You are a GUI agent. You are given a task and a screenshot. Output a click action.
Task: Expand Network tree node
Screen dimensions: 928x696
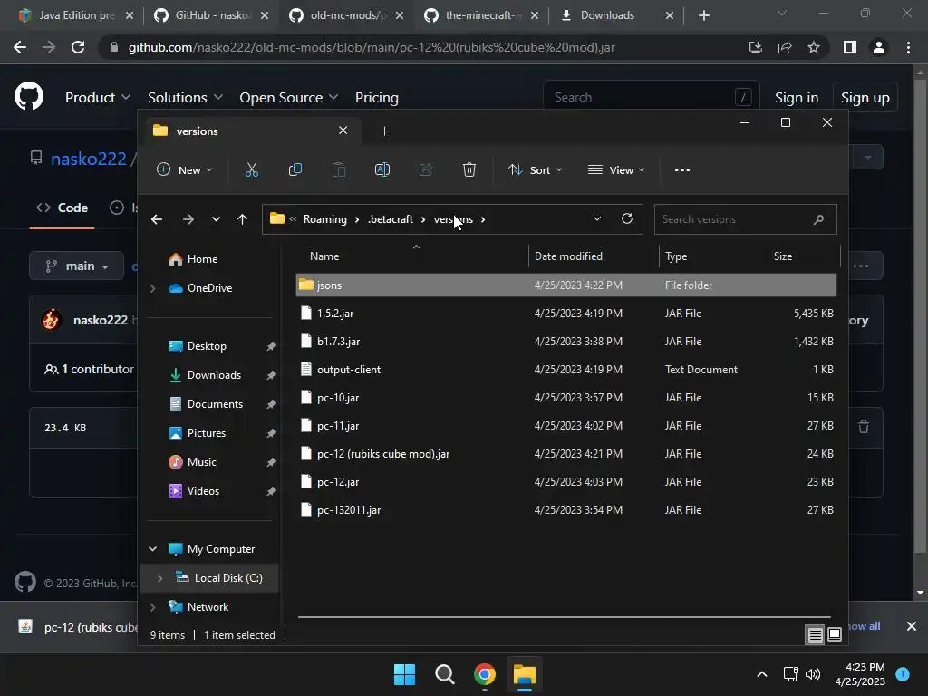pyautogui.click(x=152, y=607)
